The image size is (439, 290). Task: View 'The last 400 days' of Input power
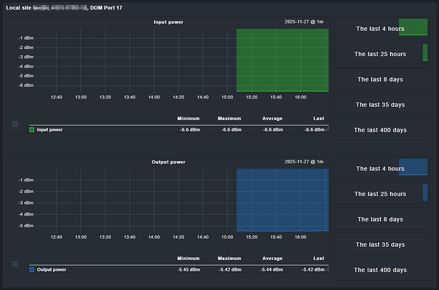(380, 130)
